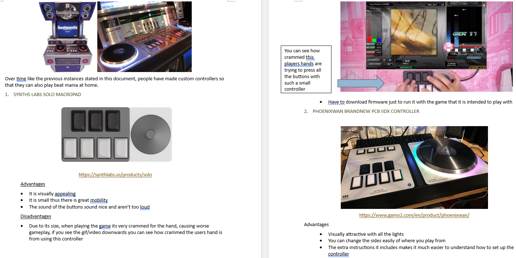Click the bullet starting "Due to its size"
Viewport: 516px width, 258px height.
126,233
